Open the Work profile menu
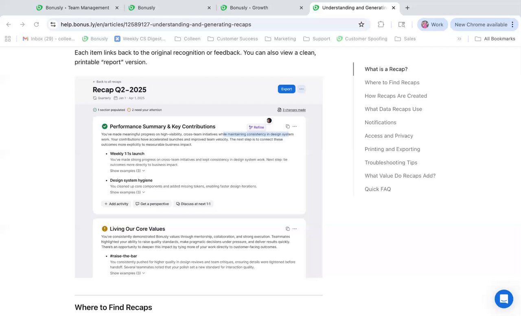 pos(432,24)
